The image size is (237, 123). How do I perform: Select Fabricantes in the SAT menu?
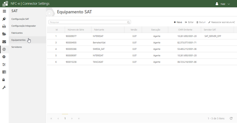point(17,33)
